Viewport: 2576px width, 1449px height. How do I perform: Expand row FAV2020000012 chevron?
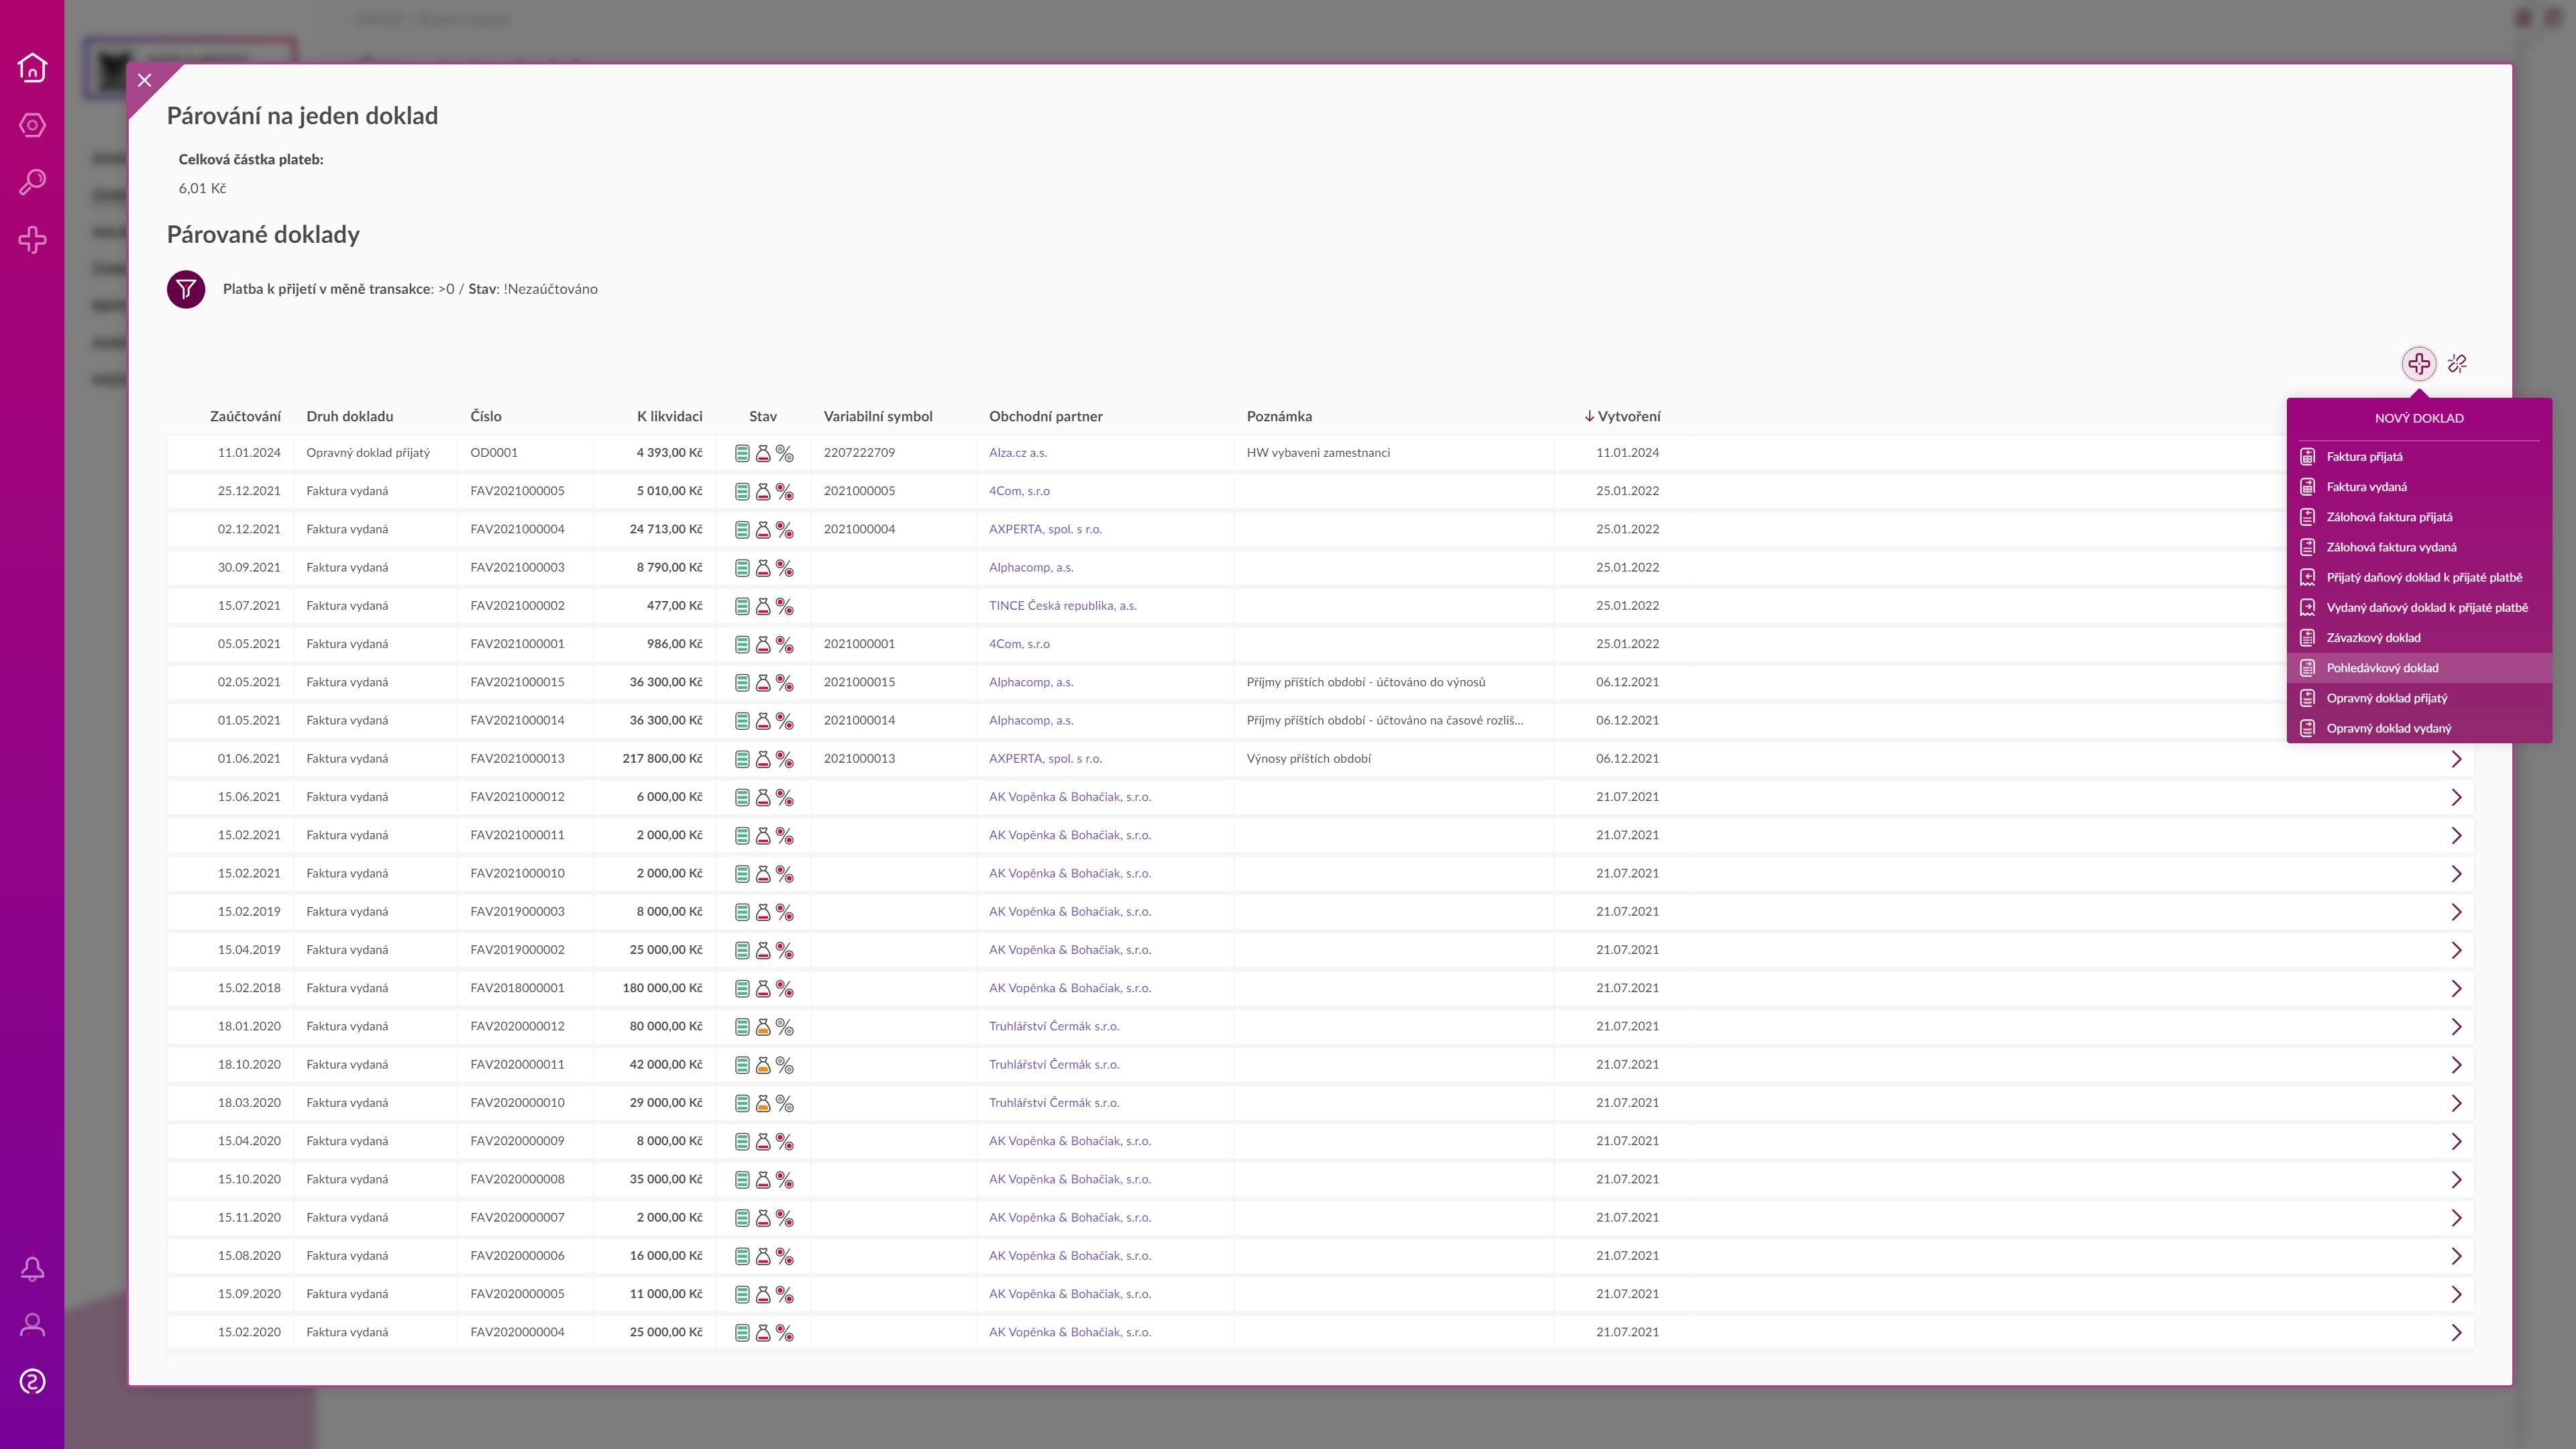(2456, 1027)
